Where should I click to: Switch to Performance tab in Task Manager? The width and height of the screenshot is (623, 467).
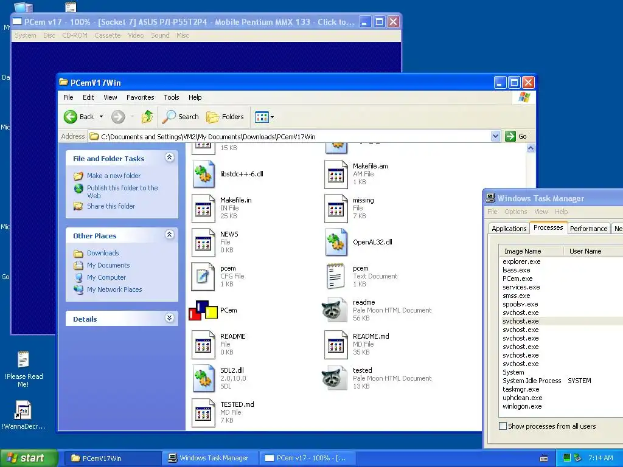(x=588, y=229)
